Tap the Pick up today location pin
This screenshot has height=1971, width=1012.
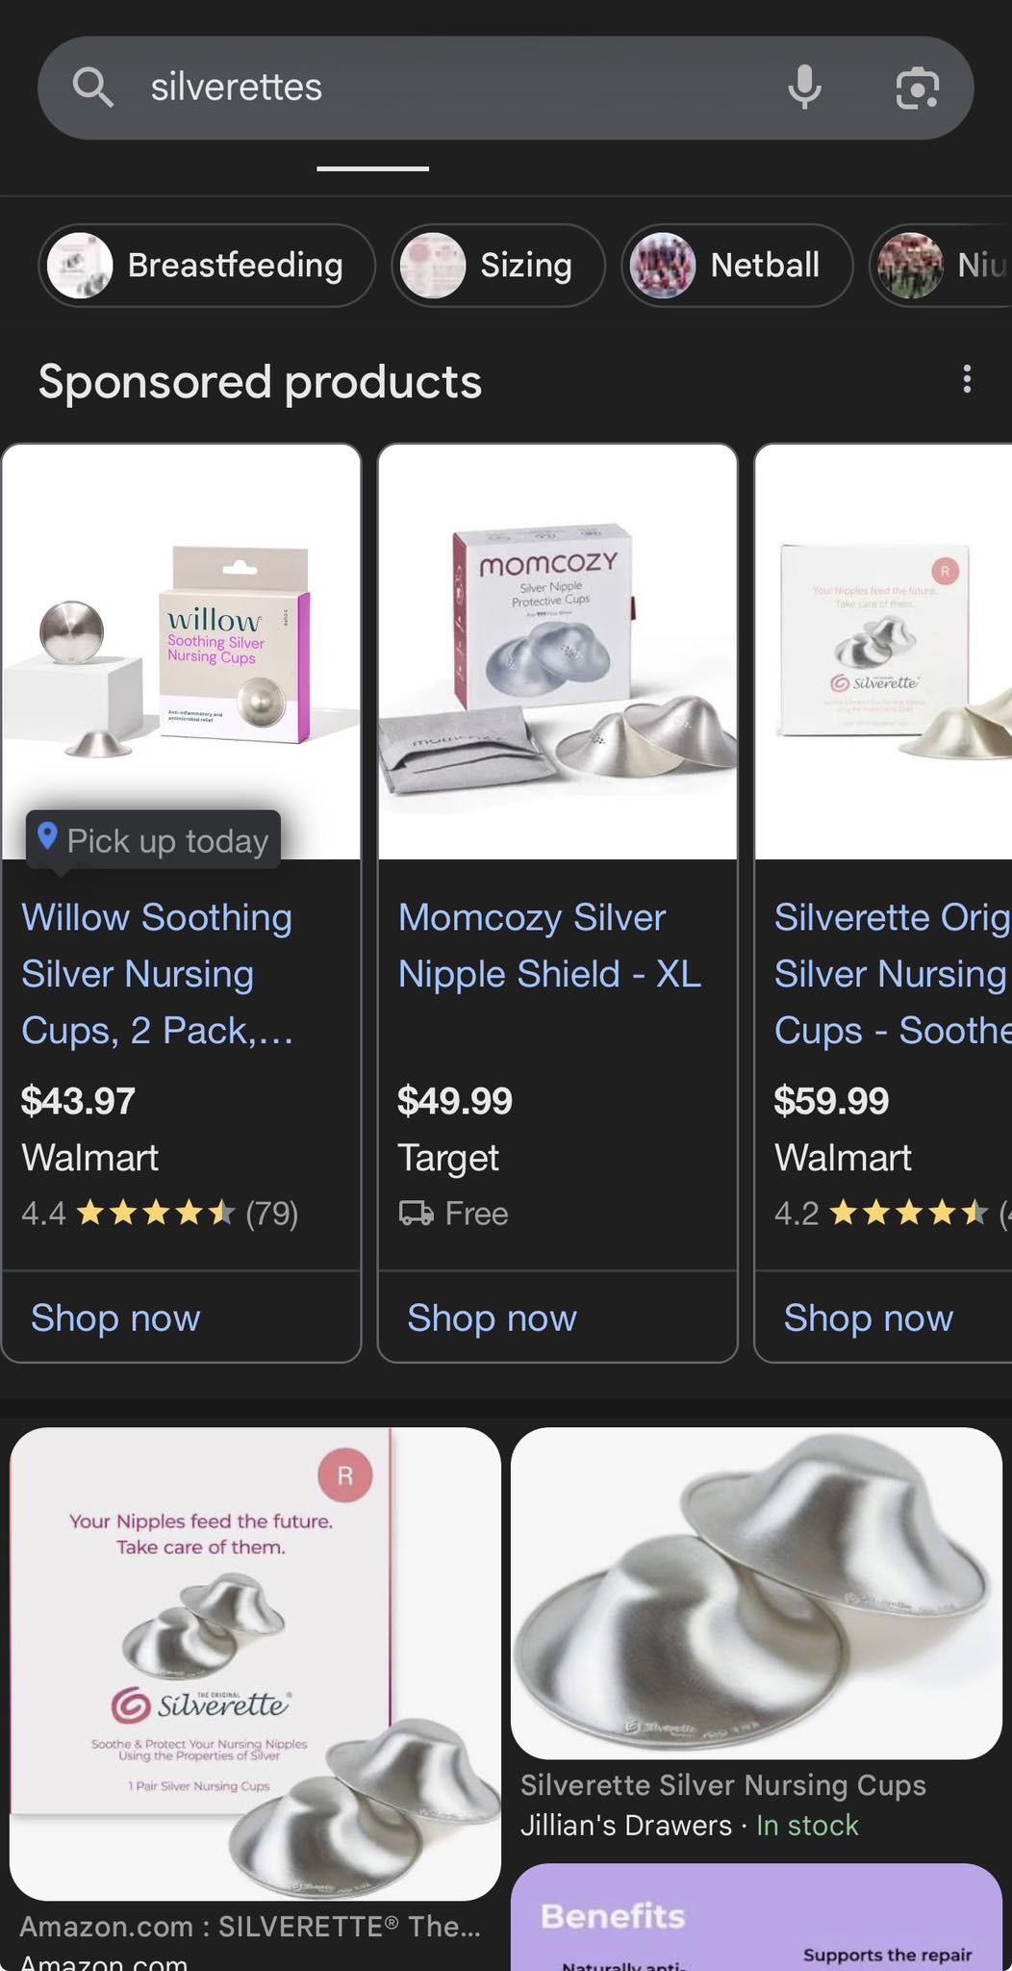(x=47, y=838)
